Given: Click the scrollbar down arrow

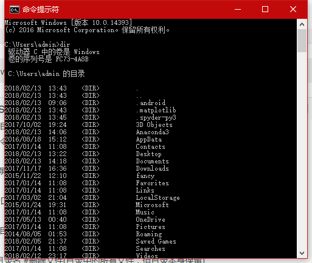Looking at the screenshot, I should coord(302,253).
